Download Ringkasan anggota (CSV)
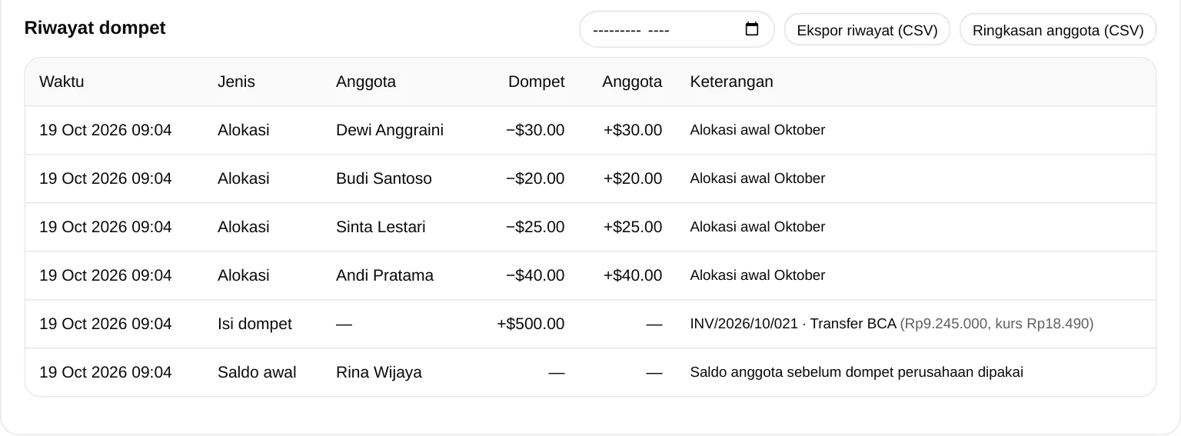The image size is (1181, 436). [x=1058, y=30]
